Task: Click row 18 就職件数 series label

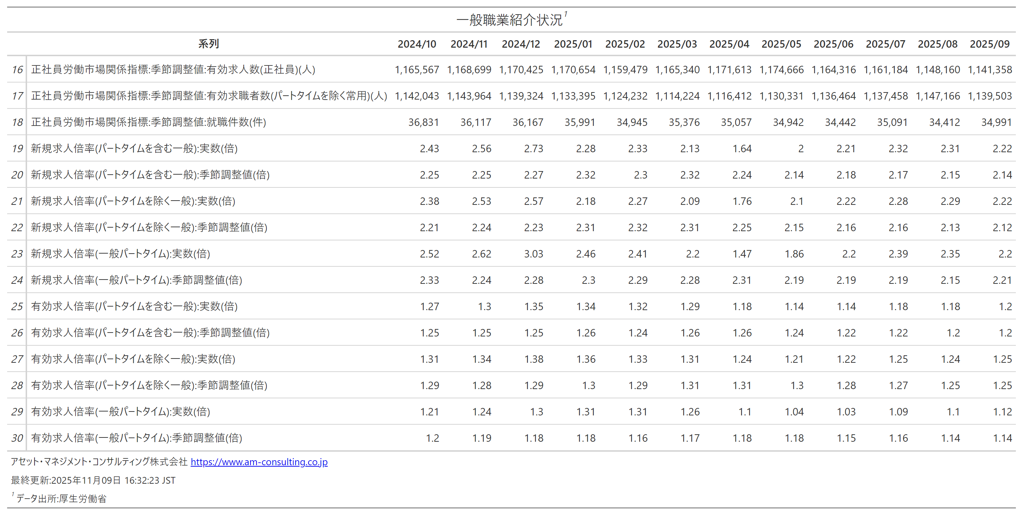Action: click(x=149, y=122)
